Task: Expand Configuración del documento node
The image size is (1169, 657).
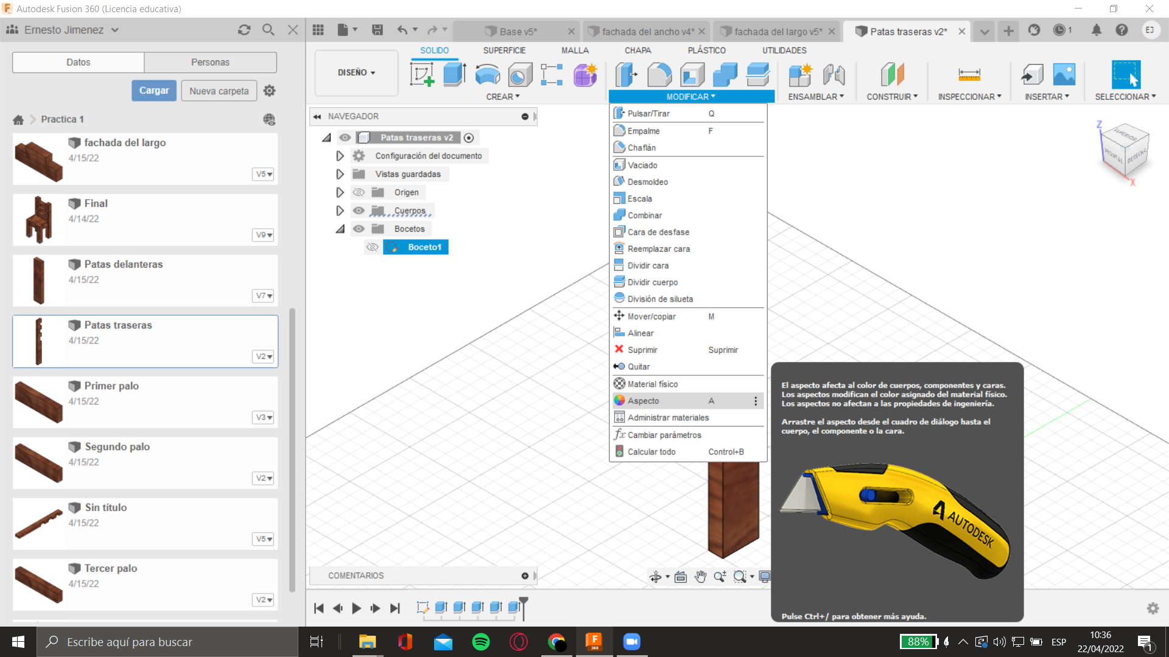Action: pos(340,156)
